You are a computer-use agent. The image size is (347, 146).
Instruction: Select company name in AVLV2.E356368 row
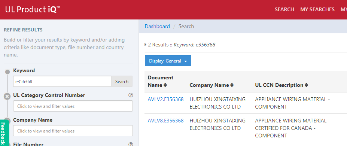coord(217,103)
